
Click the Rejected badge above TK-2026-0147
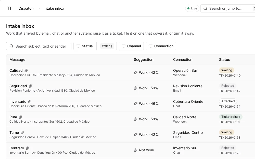click(228, 86)
